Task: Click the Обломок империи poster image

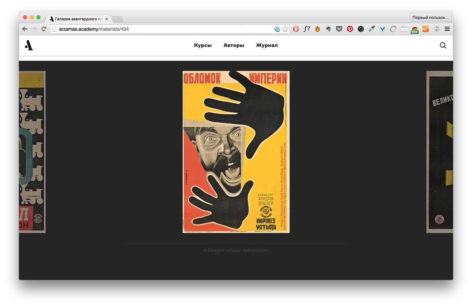Action: tap(236, 152)
